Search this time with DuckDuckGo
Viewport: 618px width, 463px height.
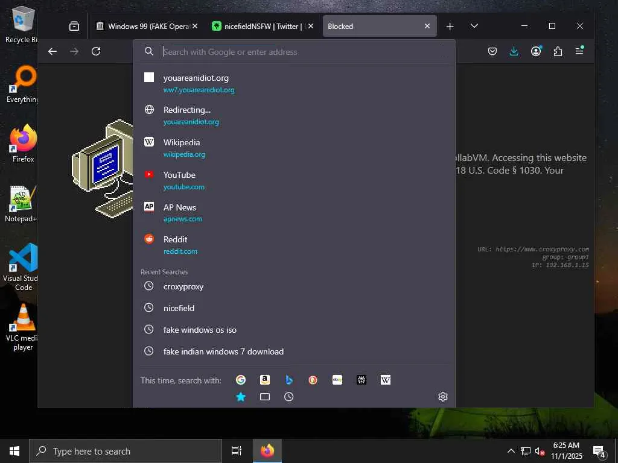coord(313,380)
